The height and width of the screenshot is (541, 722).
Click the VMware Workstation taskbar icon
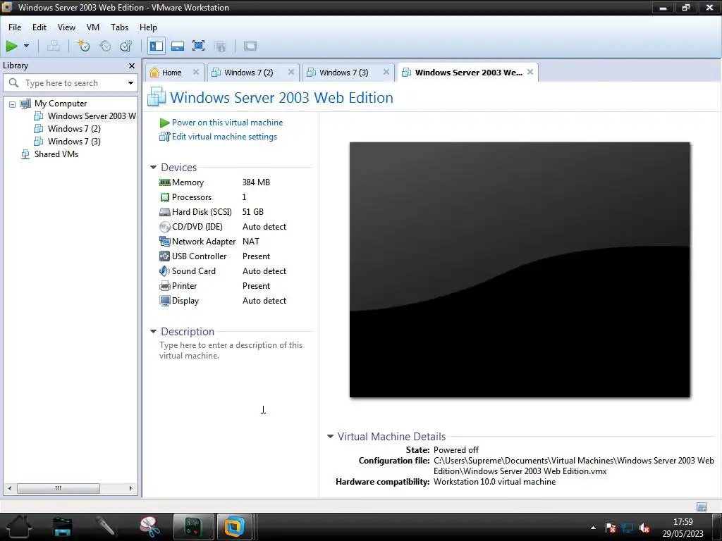234,527
